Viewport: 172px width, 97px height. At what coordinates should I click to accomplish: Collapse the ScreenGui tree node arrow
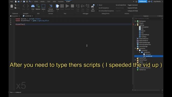point(137,50)
